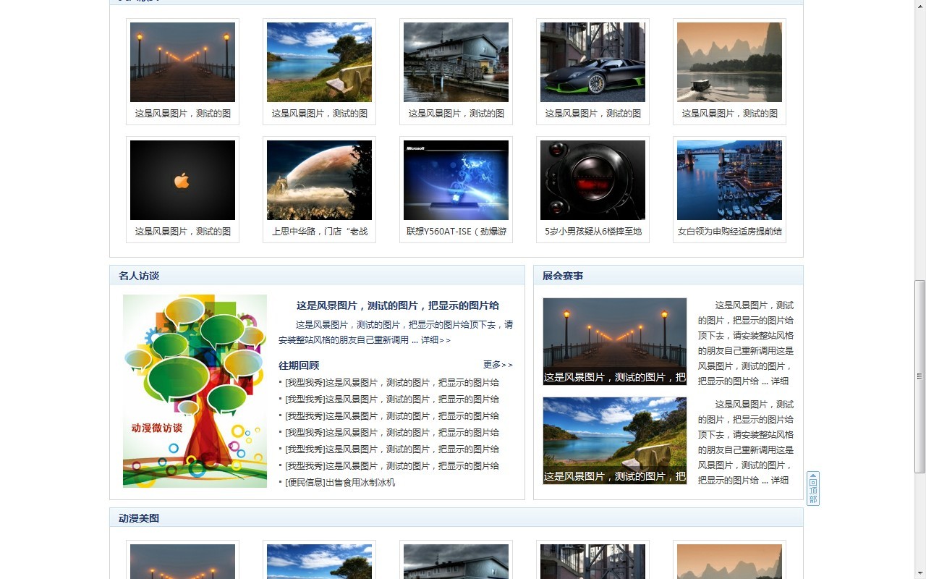Click the caption under the Apple logo thumbnail
Image resolution: width=926 pixels, height=579 pixels.
click(182, 232)
